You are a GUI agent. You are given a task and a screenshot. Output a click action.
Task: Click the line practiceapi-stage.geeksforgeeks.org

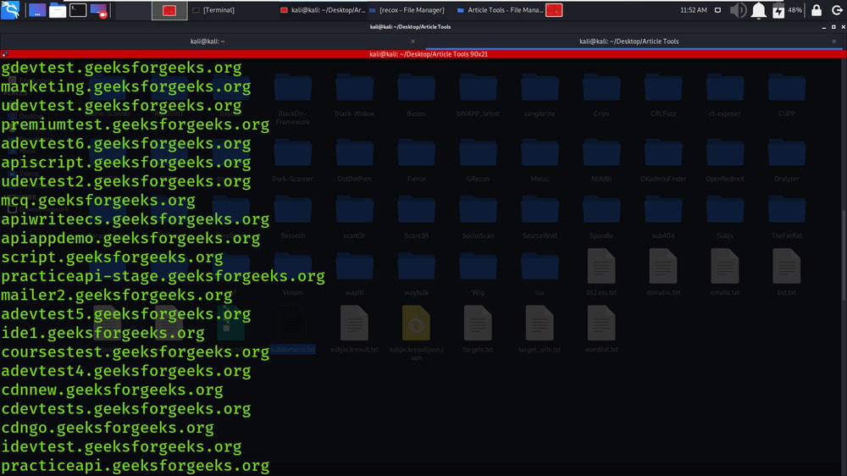(163, 275)
